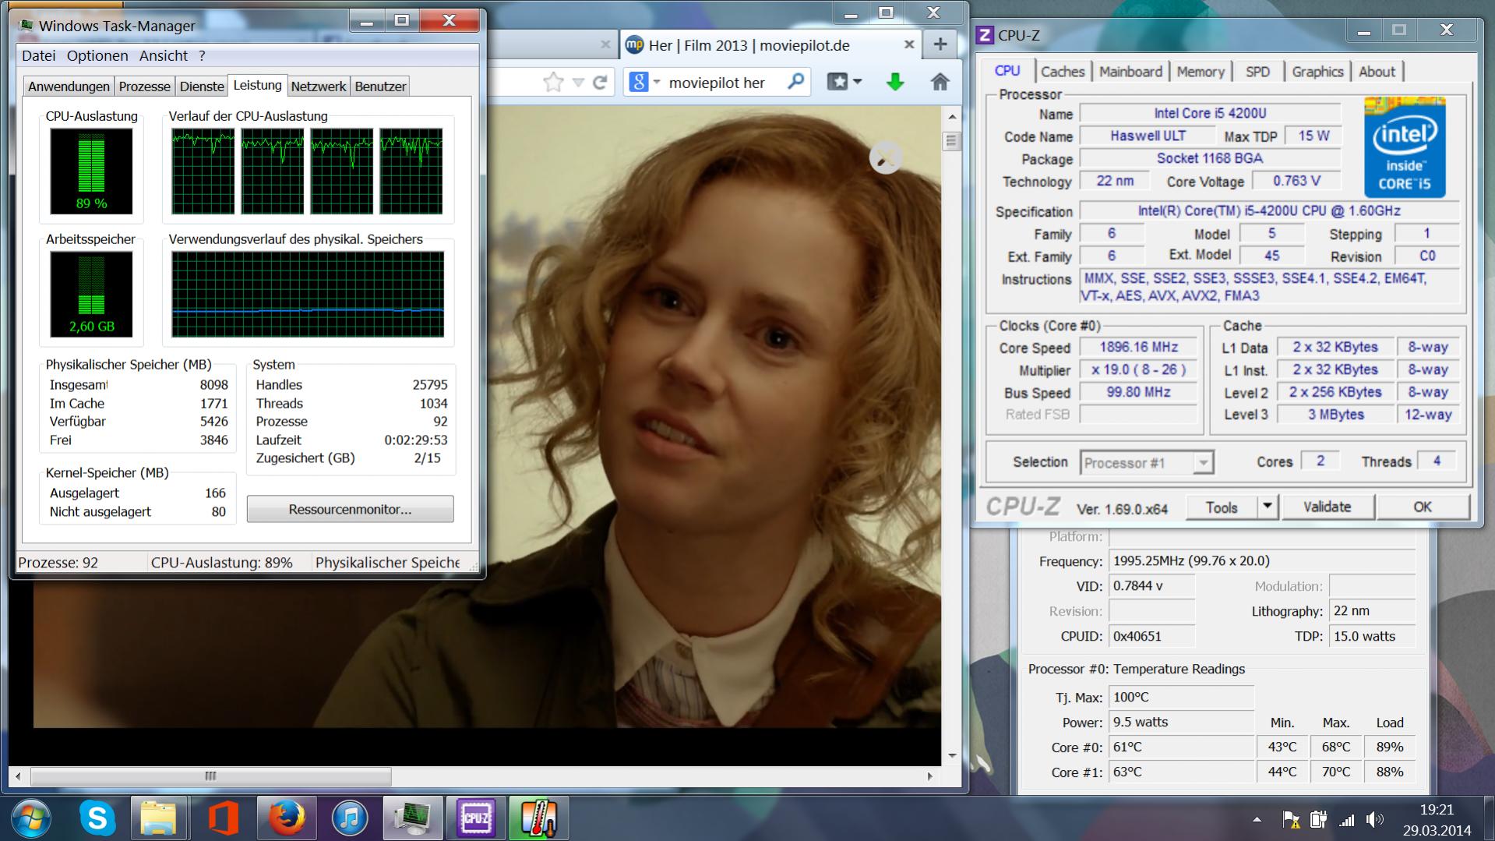Open a new Firefox tab
The height and width of the screenshot is (841, 1495).
click(940, 45)
